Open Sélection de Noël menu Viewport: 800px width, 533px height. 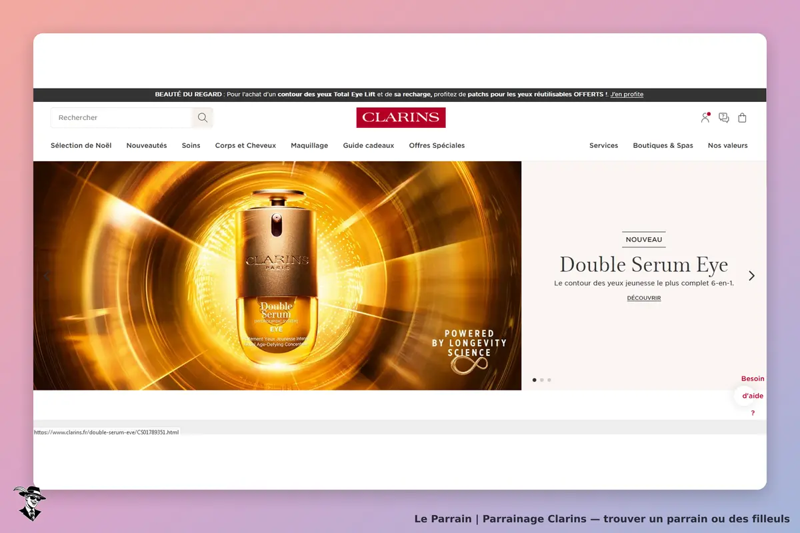(81, 145)
